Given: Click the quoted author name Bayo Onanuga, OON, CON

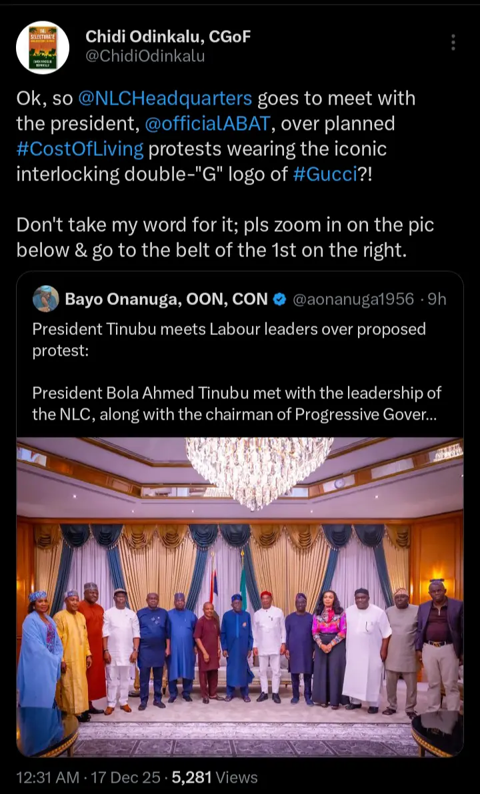Looking at the screenshot, I should click(x=166, y=300).
